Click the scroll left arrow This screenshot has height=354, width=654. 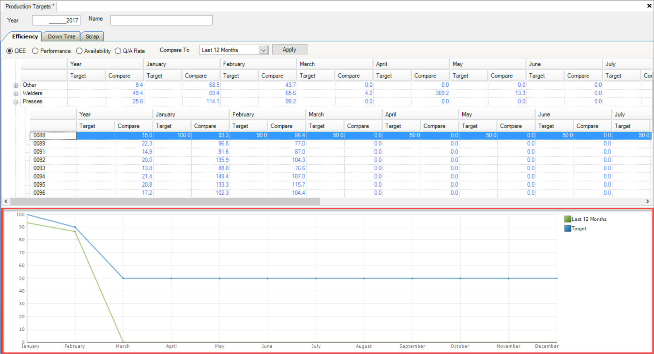point(6,201)
